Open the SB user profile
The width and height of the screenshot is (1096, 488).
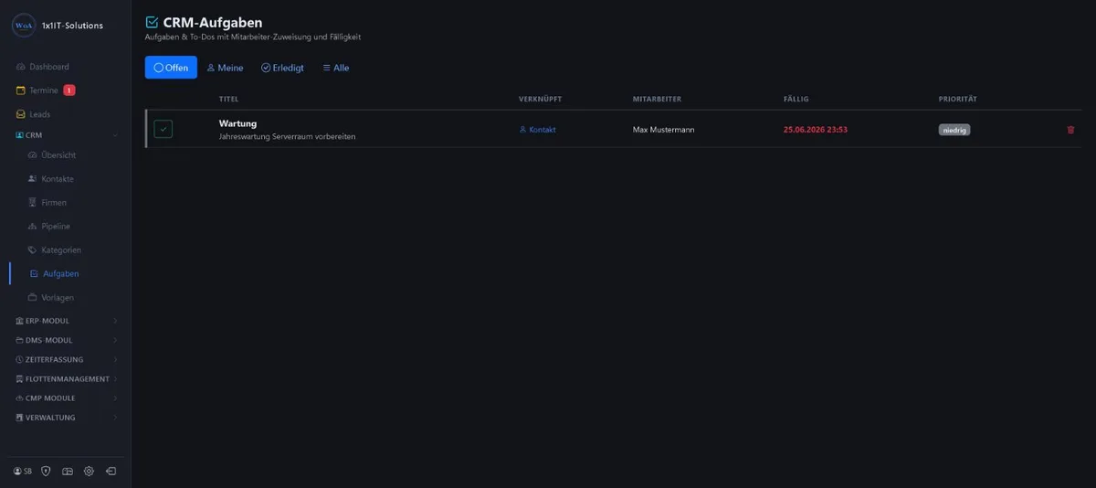point(23,472)
